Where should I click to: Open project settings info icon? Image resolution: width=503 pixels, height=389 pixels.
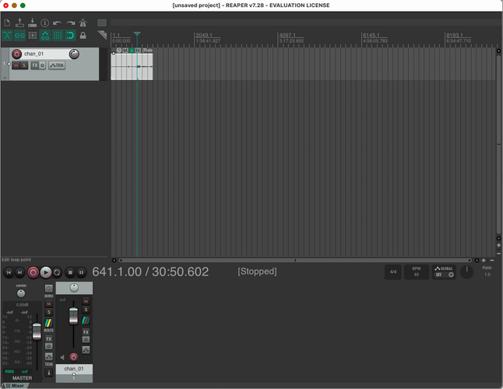[45, 23]
